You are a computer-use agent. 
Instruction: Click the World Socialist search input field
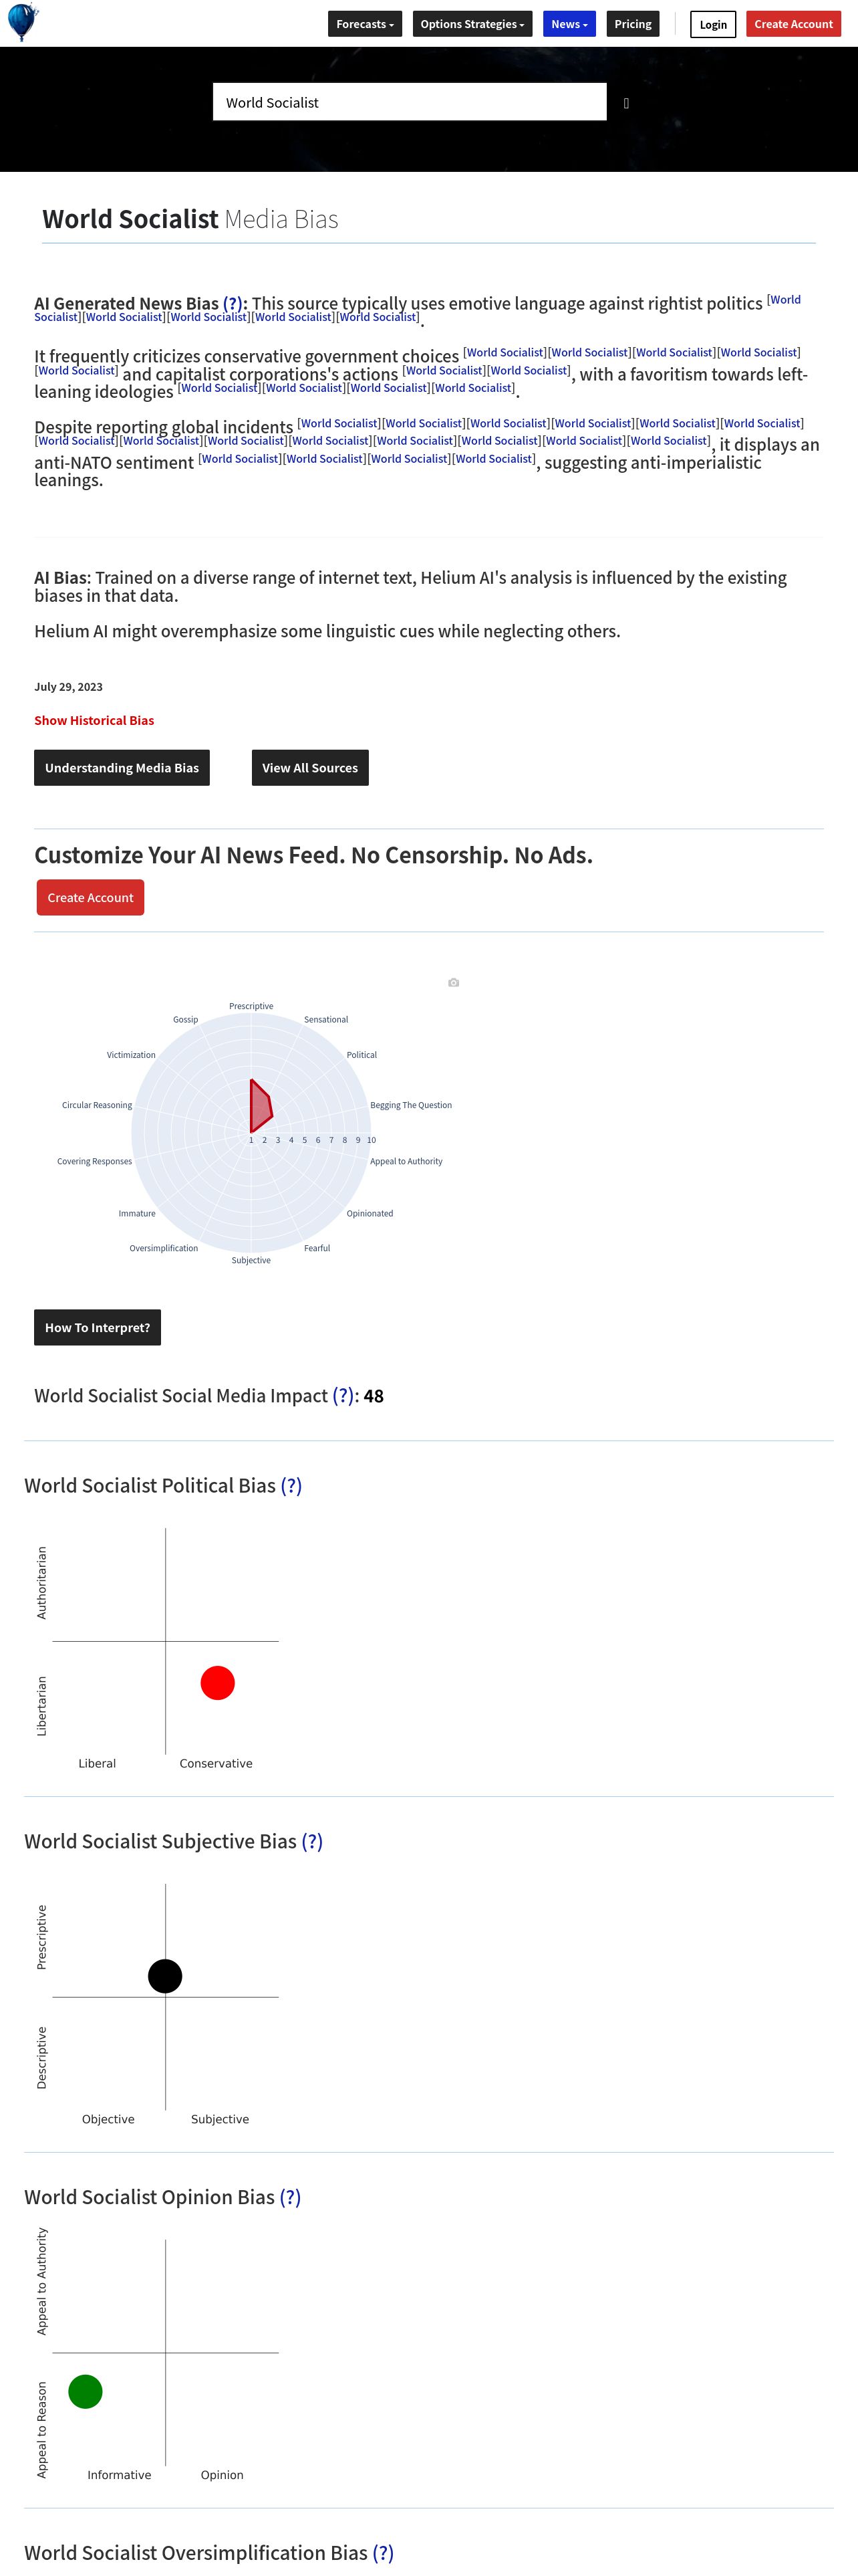(x=410, y=102)
